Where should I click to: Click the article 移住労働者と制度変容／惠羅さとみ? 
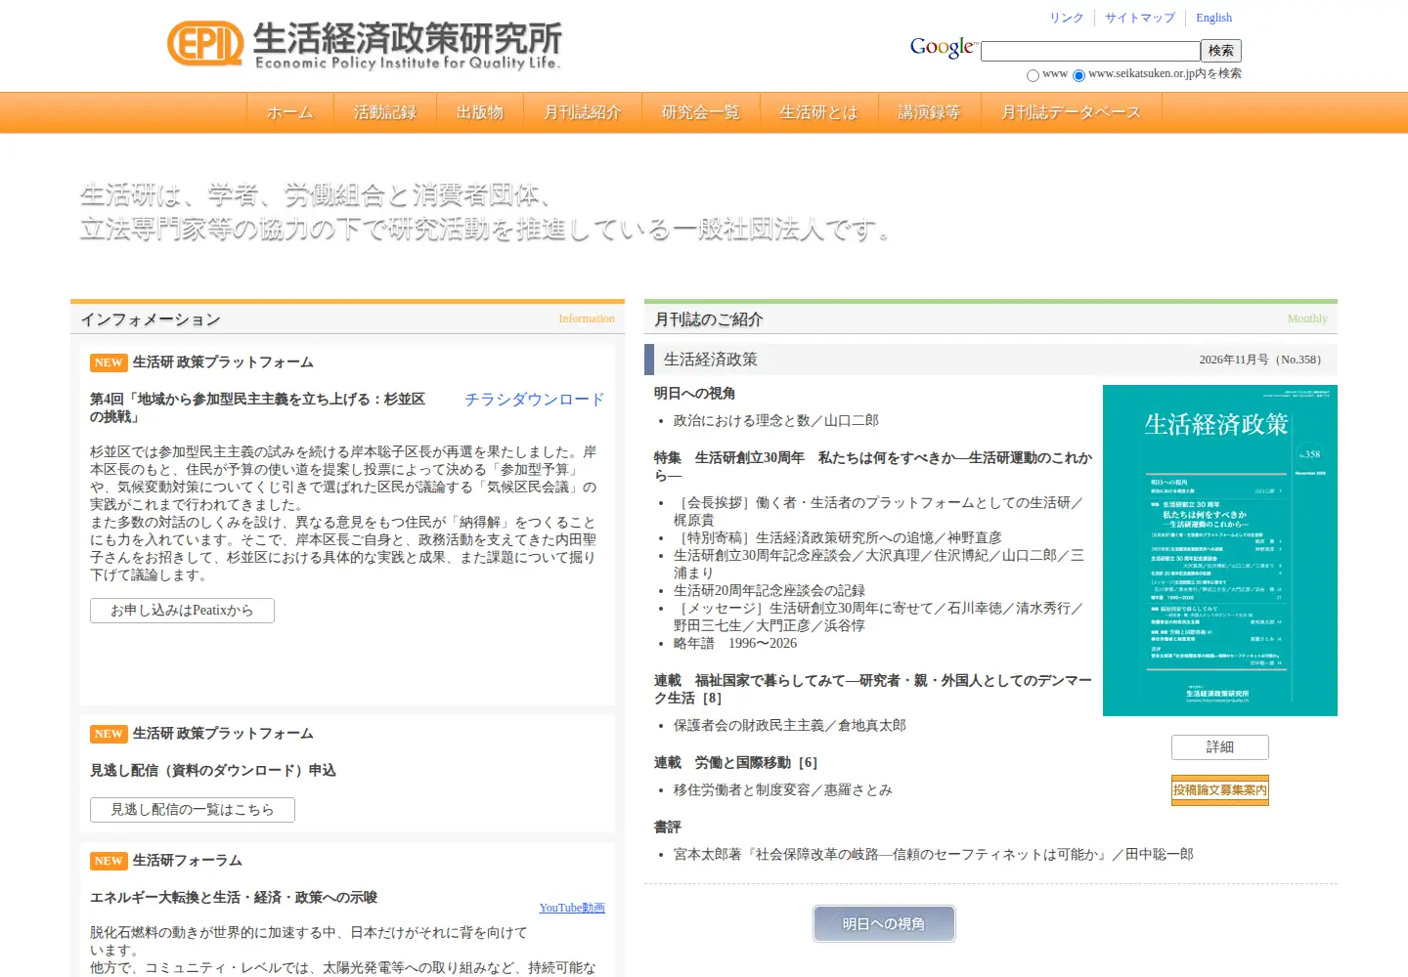783,790
